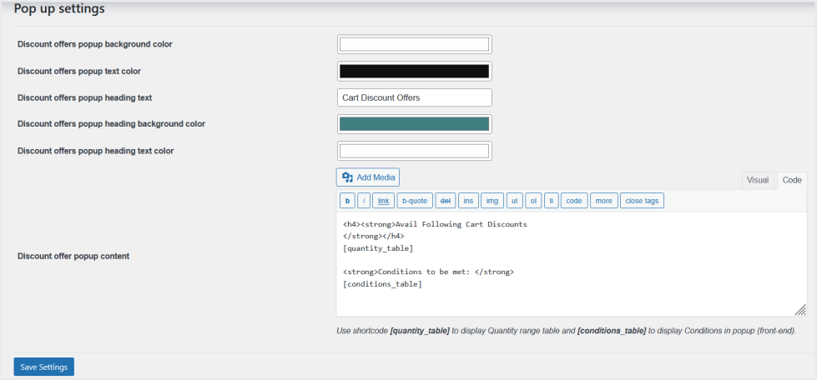Click the 'Conditions to be met:' code line

tap(428, 272)
